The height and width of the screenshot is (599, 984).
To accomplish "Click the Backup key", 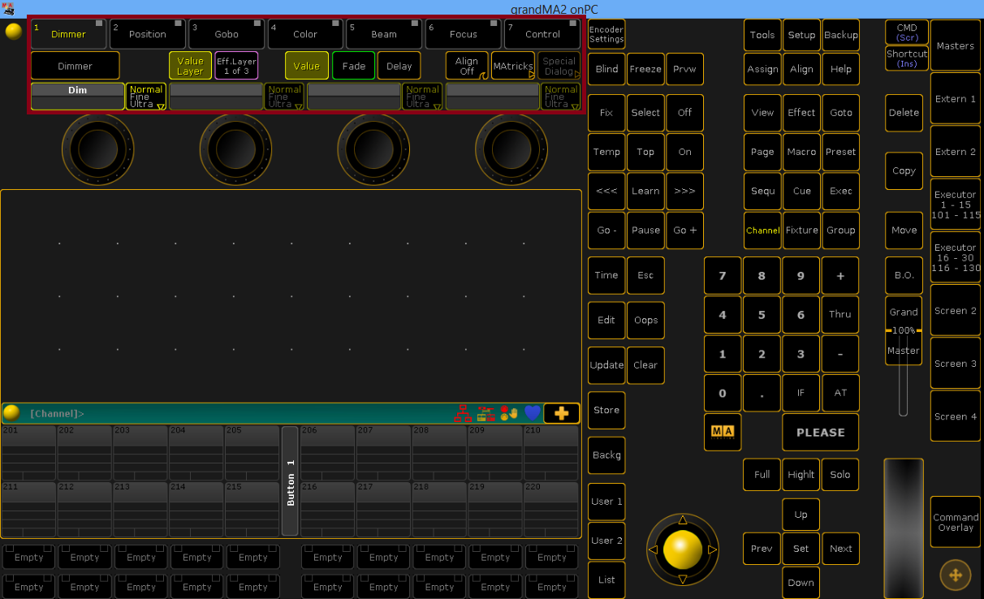I will [x=840, y=35].
